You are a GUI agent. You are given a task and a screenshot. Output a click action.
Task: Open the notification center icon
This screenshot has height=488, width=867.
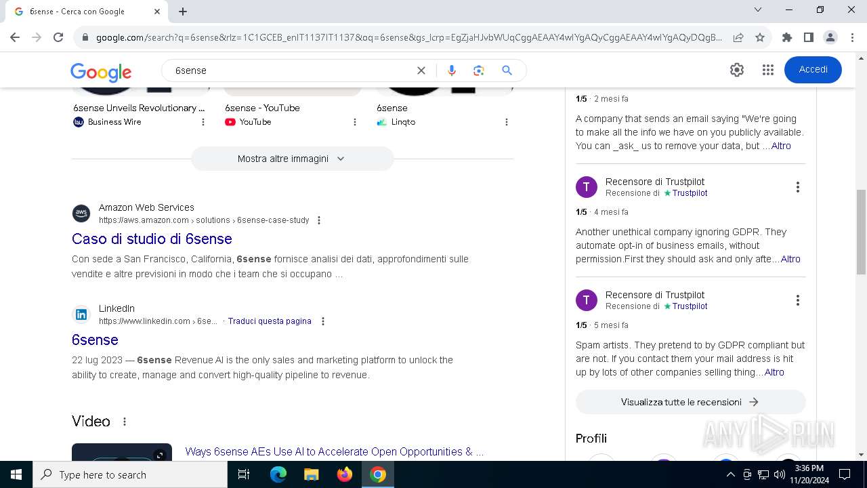click(x=845, y=474)
